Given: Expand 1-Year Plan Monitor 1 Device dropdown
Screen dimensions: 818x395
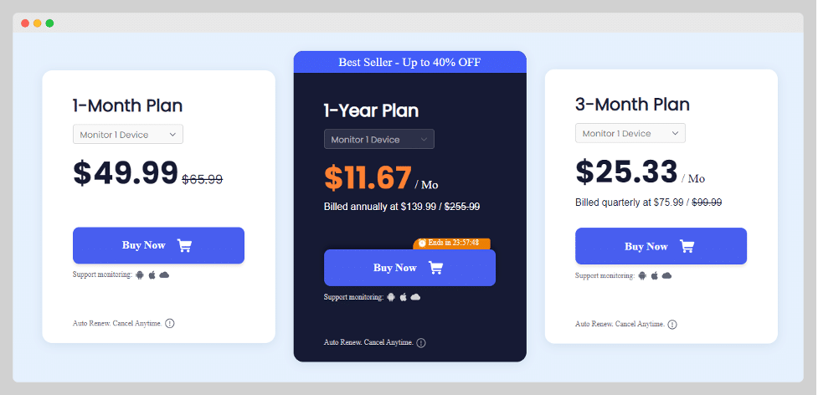Looking at the screenshot, I should pos(378,139).
